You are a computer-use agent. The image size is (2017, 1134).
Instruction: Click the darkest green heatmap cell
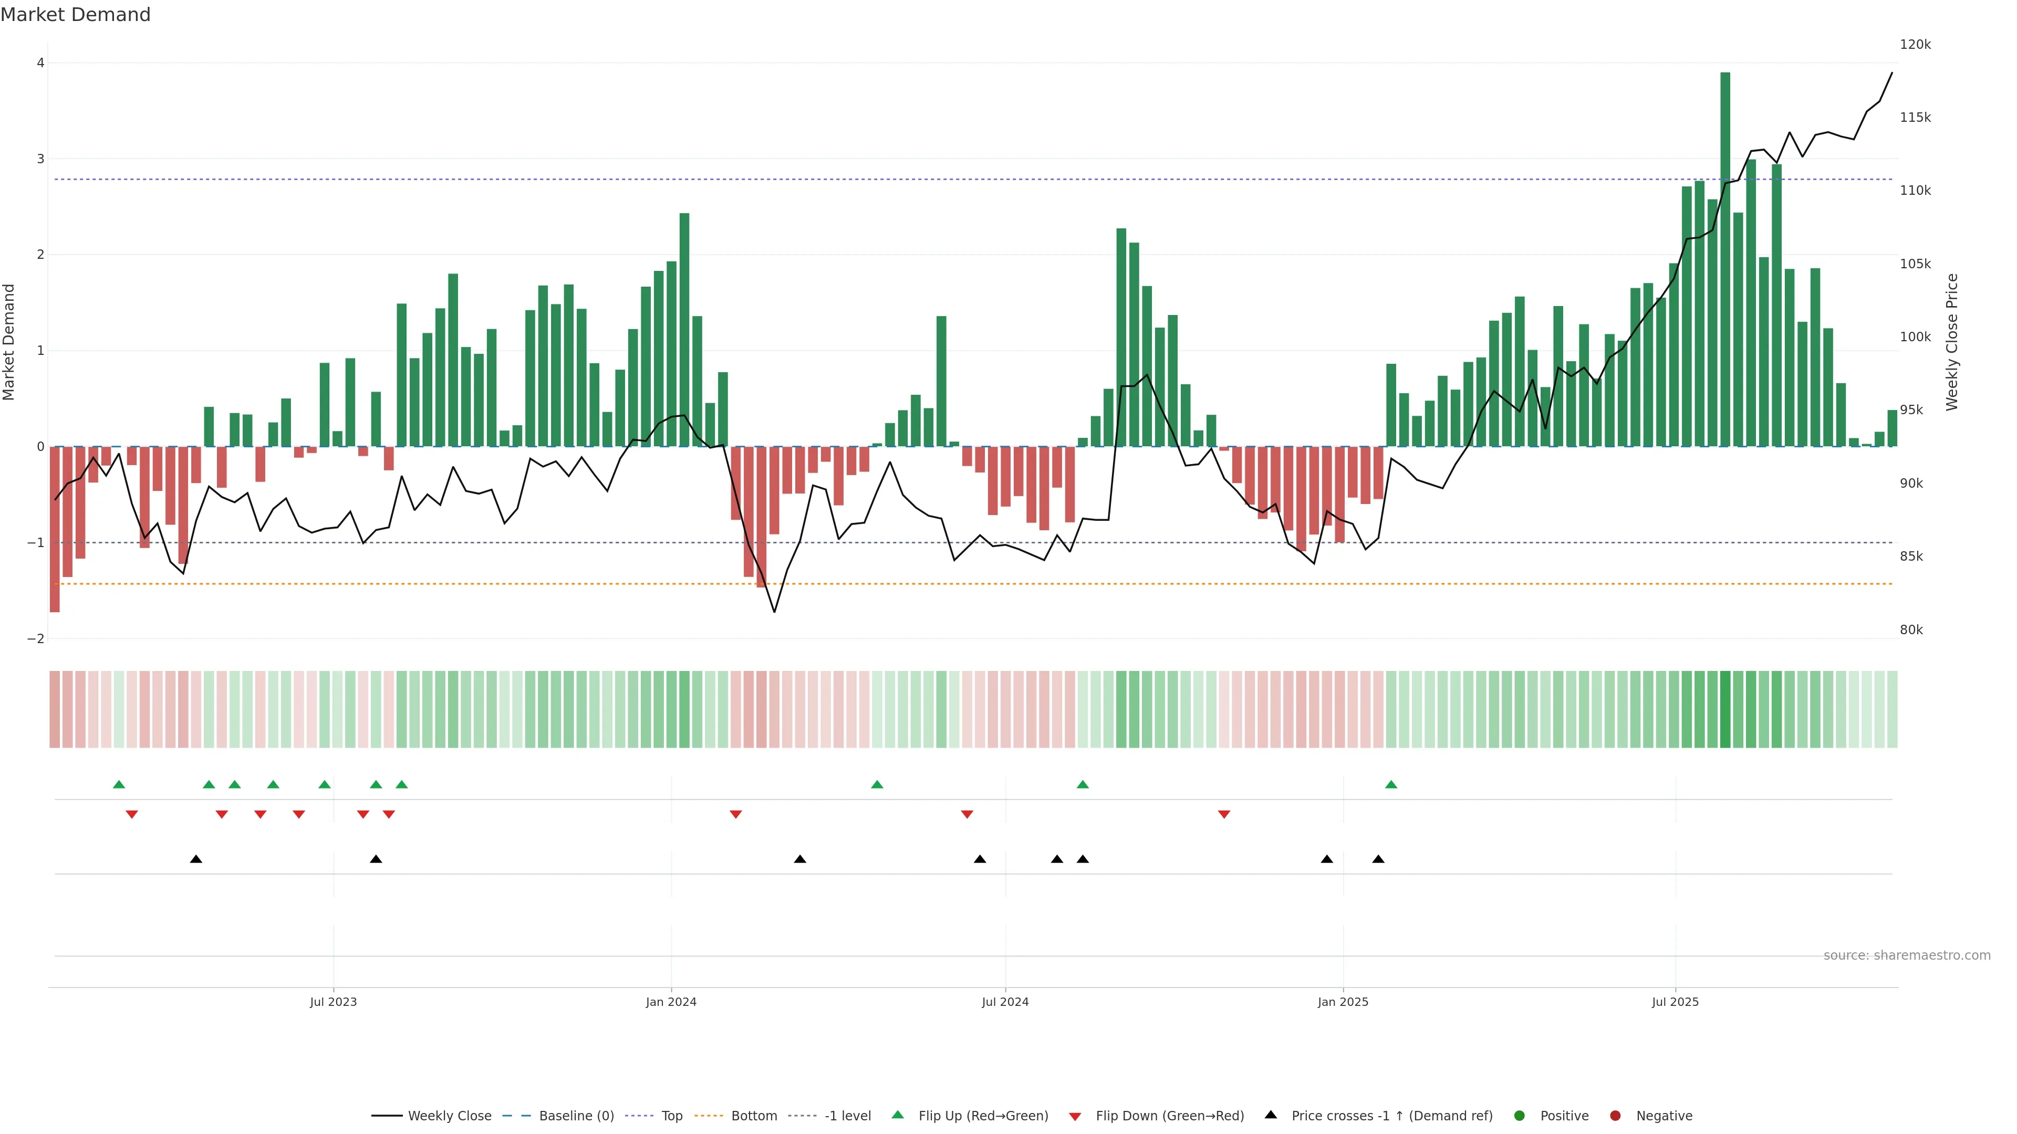coord(1725,709)
